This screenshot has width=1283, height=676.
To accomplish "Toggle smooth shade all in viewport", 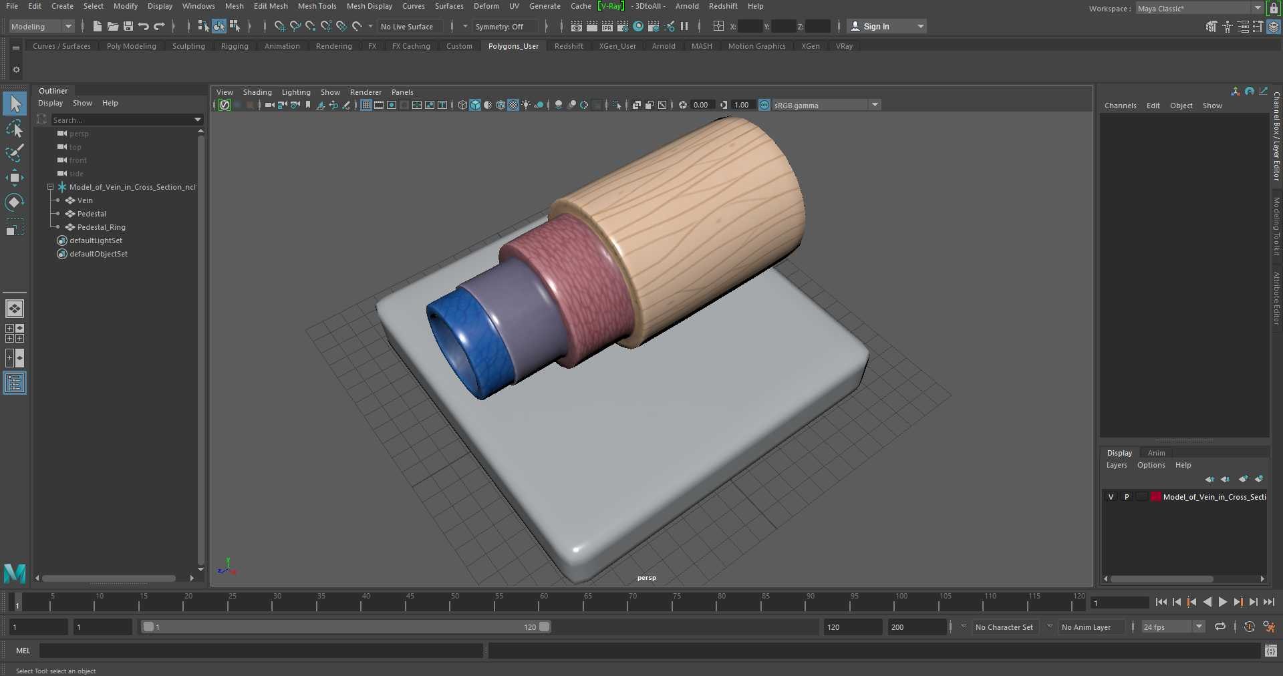I will pyautogui.click(x=475, y=105).
